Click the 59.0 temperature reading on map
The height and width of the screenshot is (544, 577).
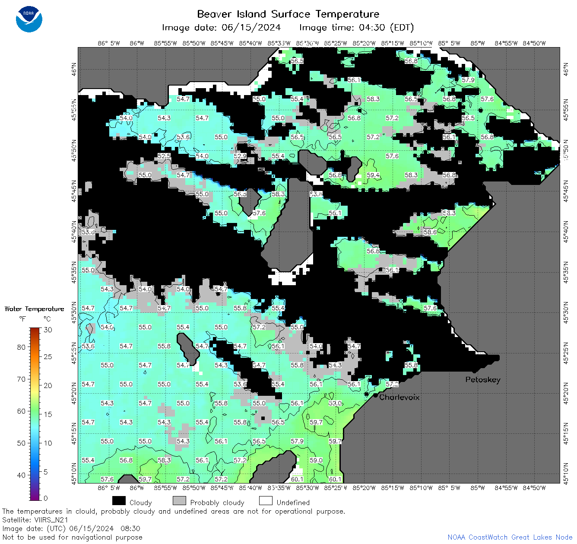[x=316, y=460]
